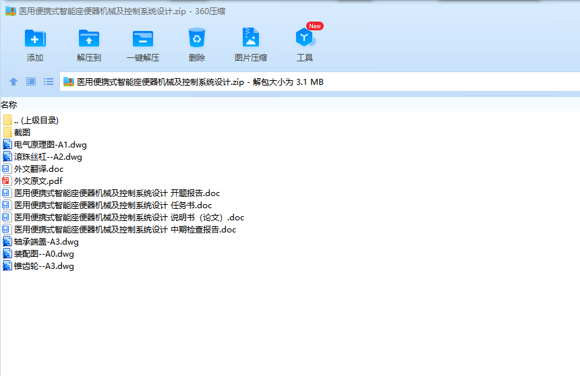The height and width of the screenshot is (376, 580).
Task: Switch to the list view icon
Action: pos(49,82)
